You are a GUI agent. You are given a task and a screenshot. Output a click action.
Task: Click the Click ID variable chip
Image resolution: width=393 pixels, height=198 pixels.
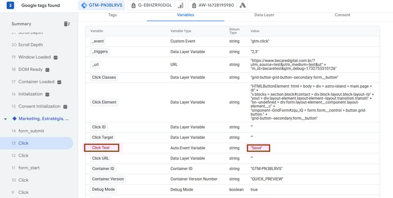[99, 127]
